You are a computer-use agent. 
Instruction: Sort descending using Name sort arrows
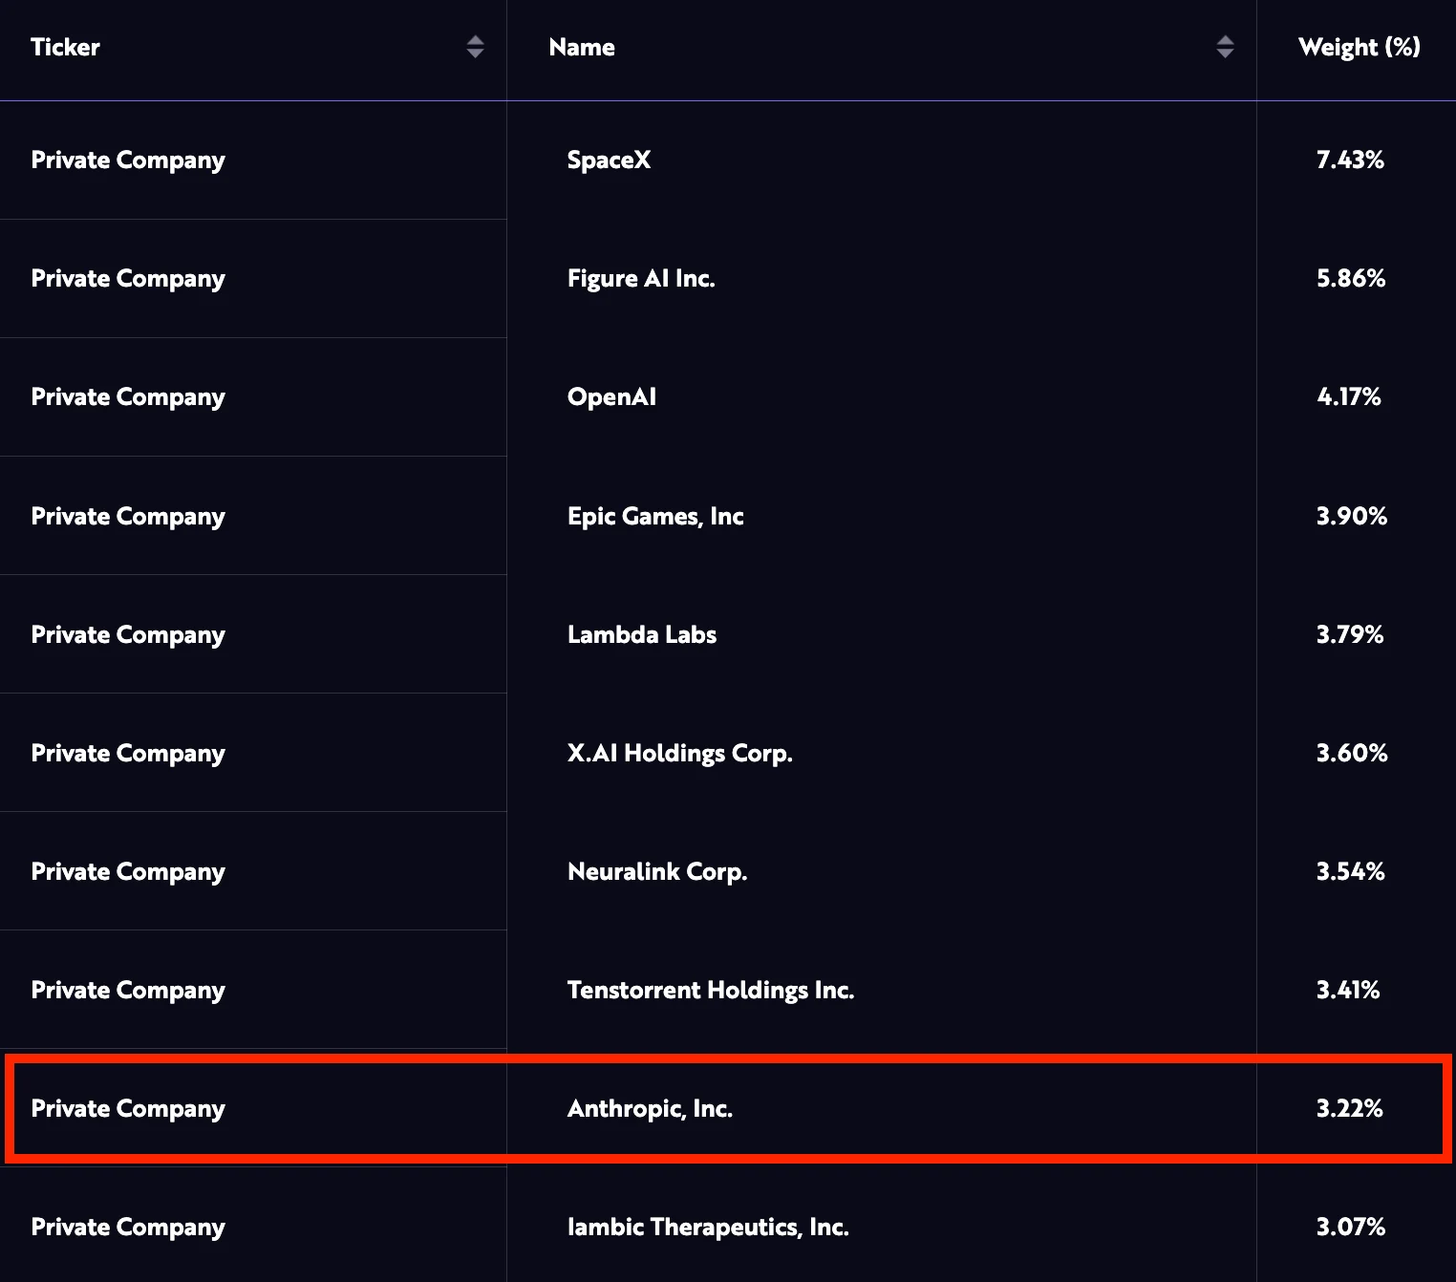[1225, 53]
